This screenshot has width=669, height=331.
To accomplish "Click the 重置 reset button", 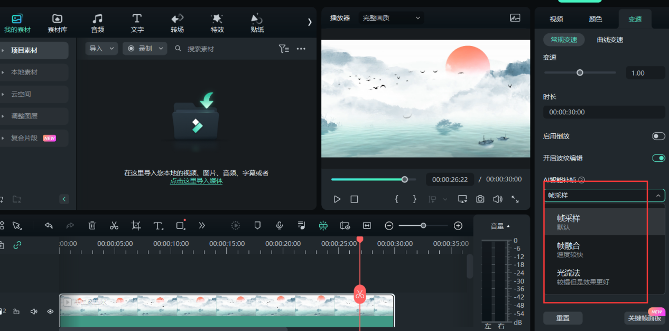I will pos(563,318).
